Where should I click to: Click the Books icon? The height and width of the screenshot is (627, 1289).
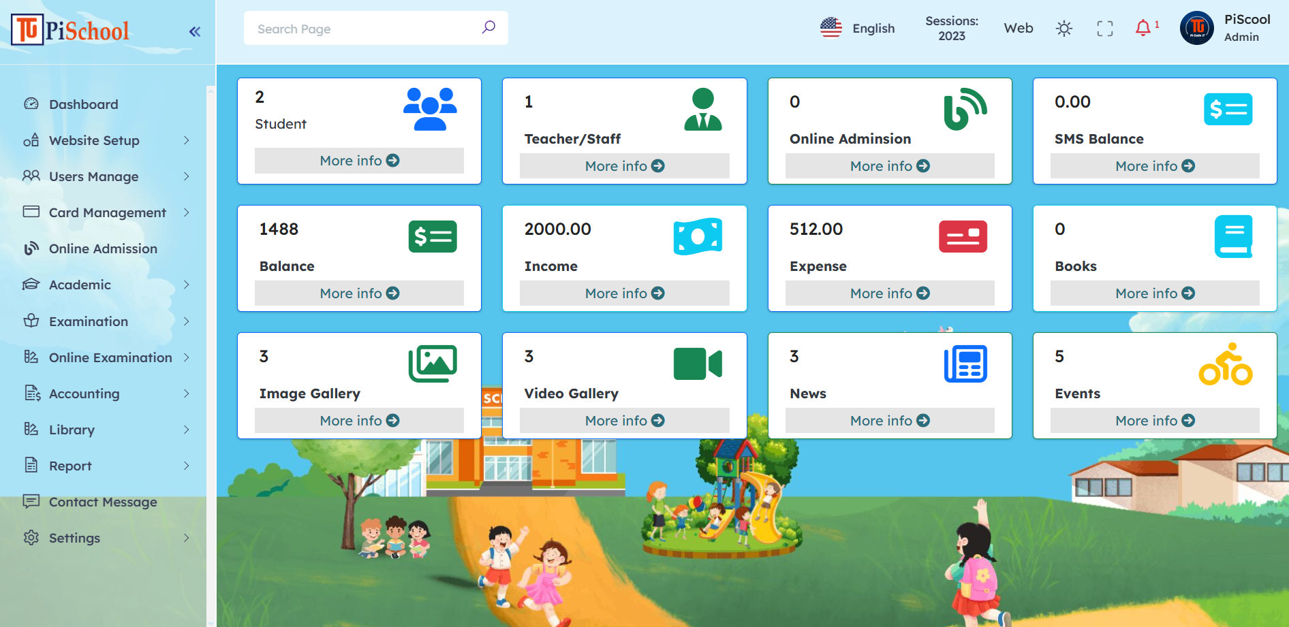point(1234,236)
